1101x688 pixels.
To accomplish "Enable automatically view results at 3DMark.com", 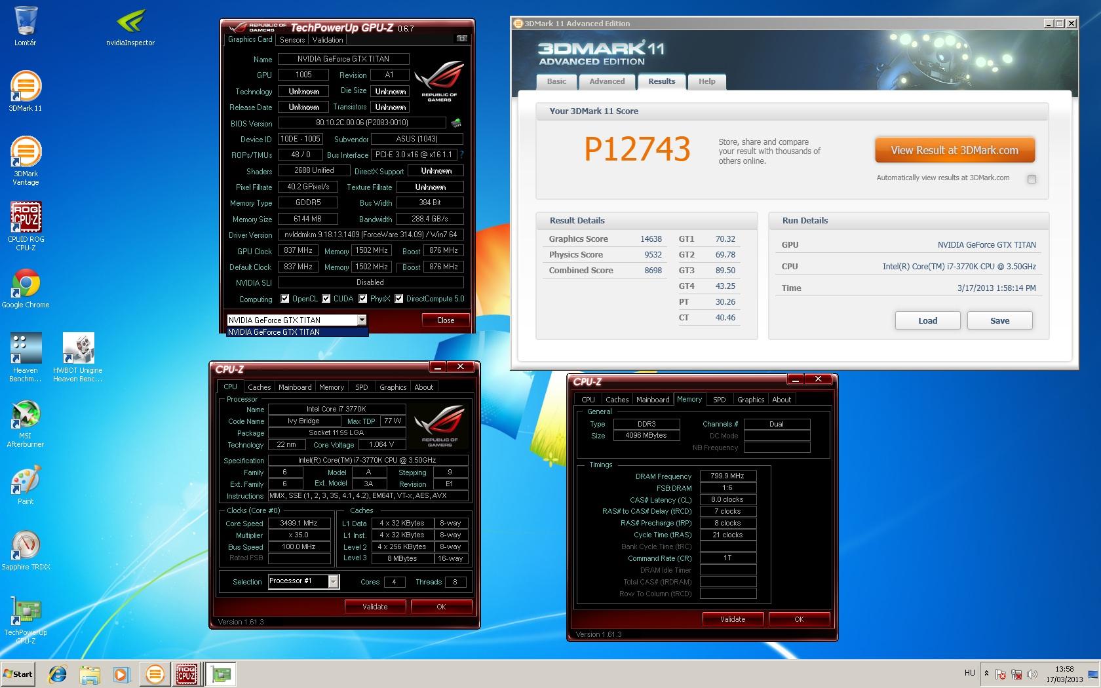I will coord(1032,179).
